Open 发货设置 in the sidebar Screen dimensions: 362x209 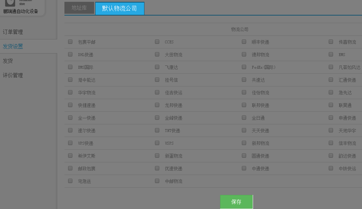pos(13,46)
